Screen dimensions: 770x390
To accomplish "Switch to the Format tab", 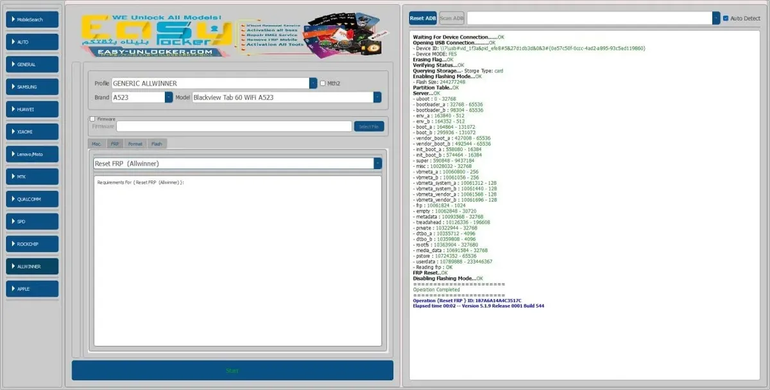I will pyautogui.click(x=135, y=144).
